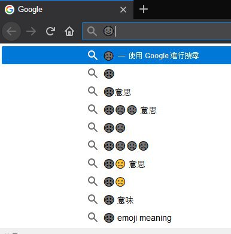Select the highlighted 使用 Google 進行搜尋 suggestion
Screen dimensions: 231x234
[116, 55]
